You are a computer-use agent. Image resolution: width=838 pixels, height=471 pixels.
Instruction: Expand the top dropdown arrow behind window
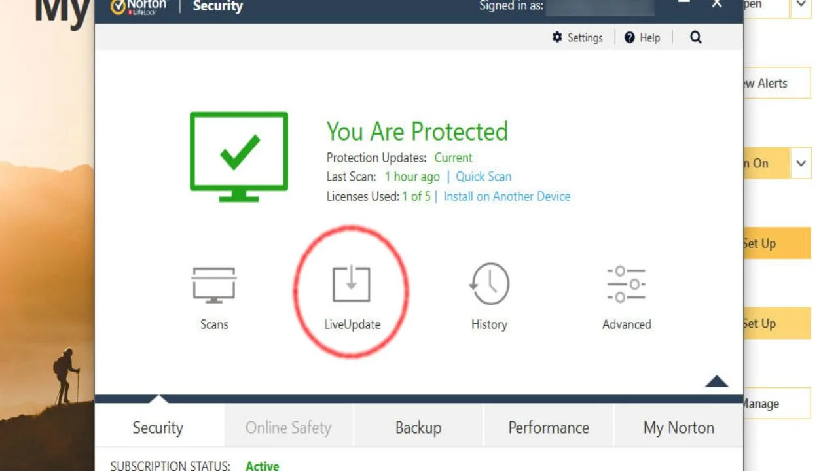pos(801,5)
